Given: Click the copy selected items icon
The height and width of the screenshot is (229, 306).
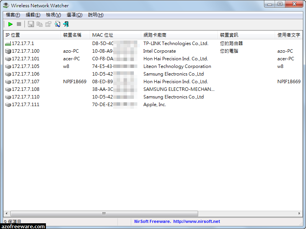Looking at the screenshot, I should point(39,24).
